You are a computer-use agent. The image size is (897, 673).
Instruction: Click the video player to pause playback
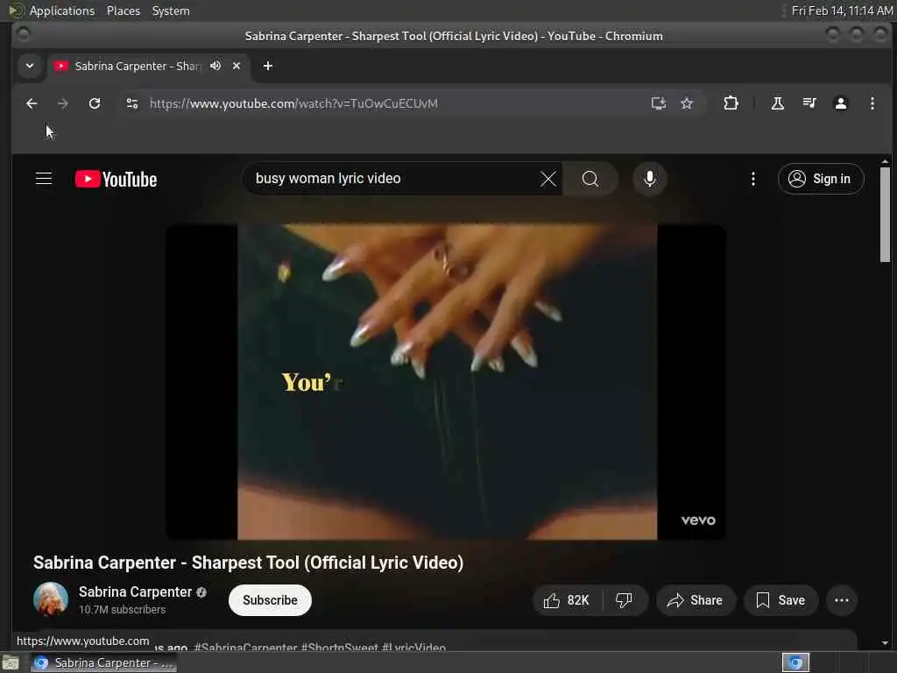pos(446,382)
